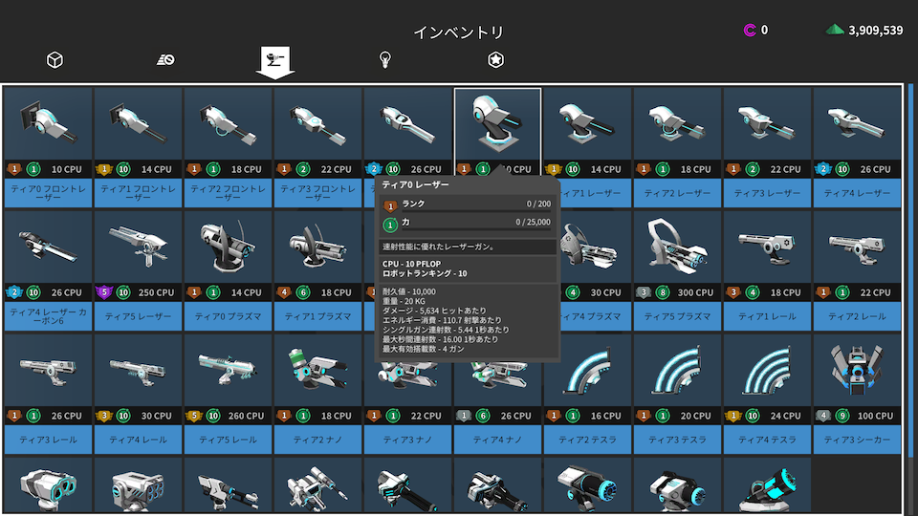
Task: Select the ティア2 ナノ healing tool
Action: 317,373
